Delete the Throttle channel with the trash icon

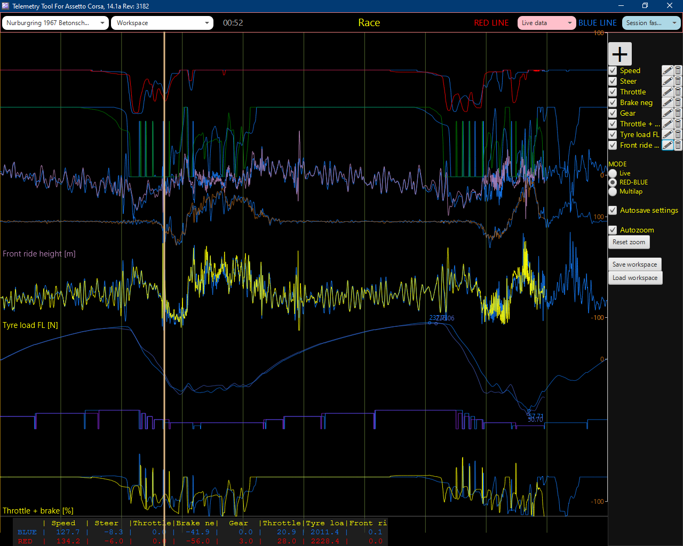pyautogui.click(x=678, y=92)
